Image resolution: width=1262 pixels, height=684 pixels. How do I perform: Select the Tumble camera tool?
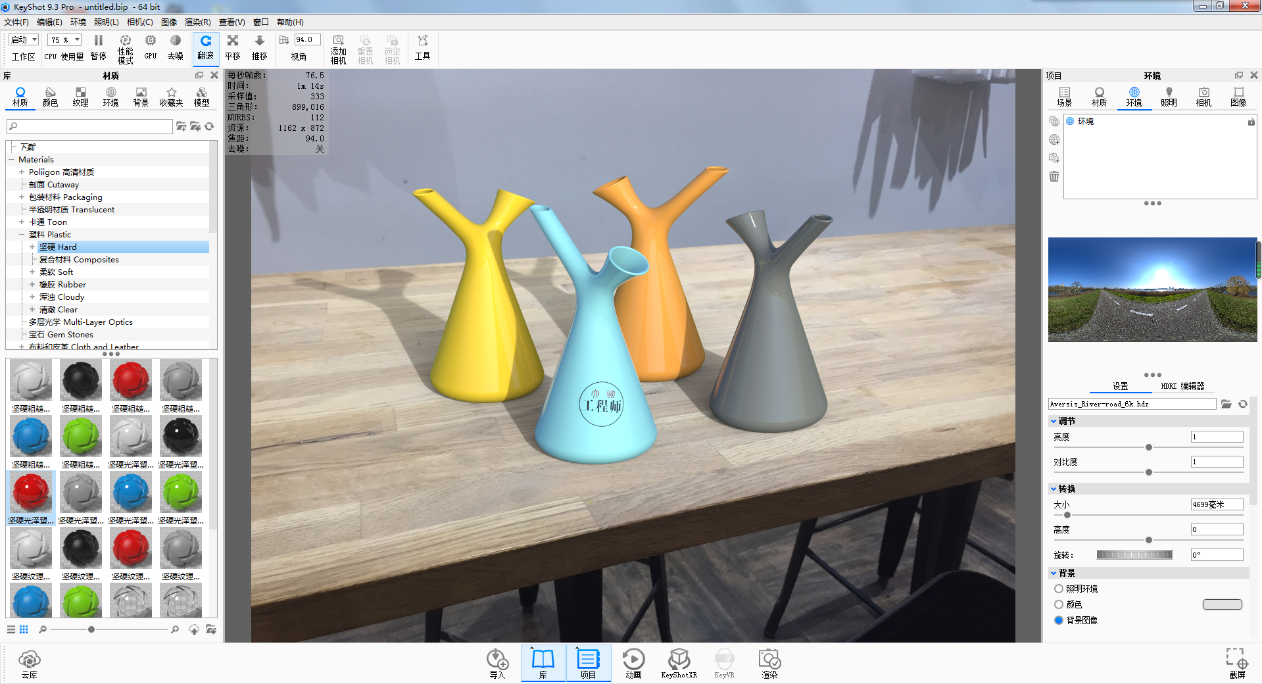pos(206,48)
